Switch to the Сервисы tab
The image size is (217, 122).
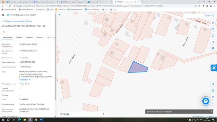coord(19,38)
